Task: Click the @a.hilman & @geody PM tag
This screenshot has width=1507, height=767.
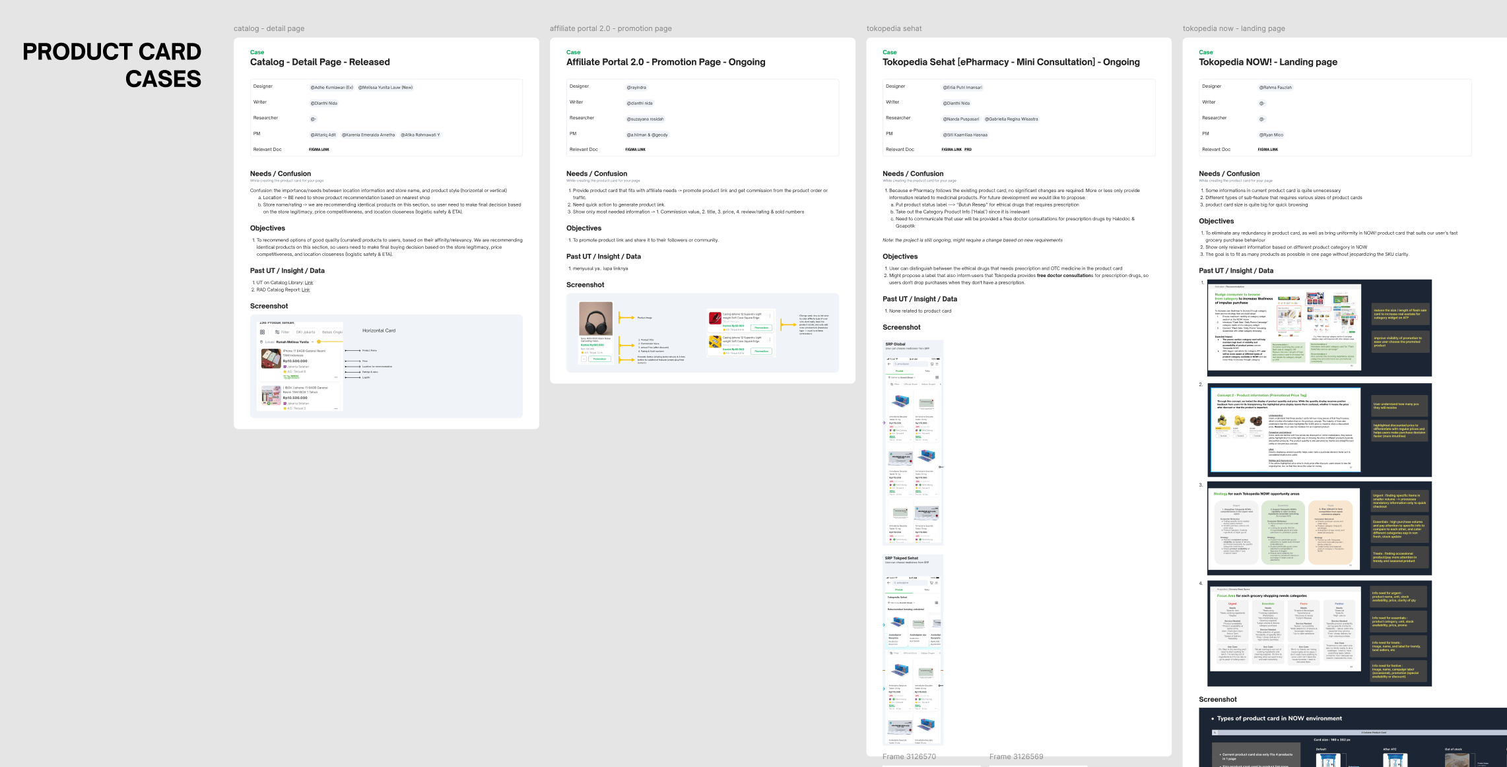Action: pos(648,135)
